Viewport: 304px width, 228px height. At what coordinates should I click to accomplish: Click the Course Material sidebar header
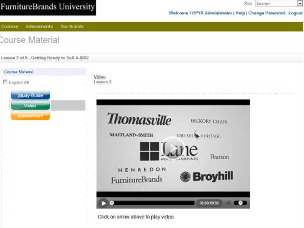(44, 72)
